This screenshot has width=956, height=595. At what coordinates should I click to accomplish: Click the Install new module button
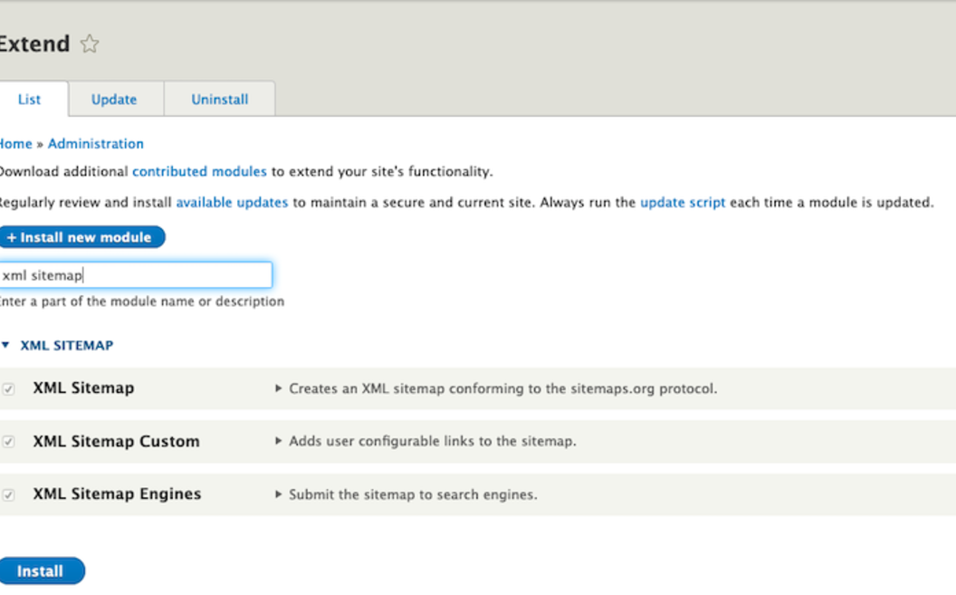pyautogui.click(x=80, y=237)
